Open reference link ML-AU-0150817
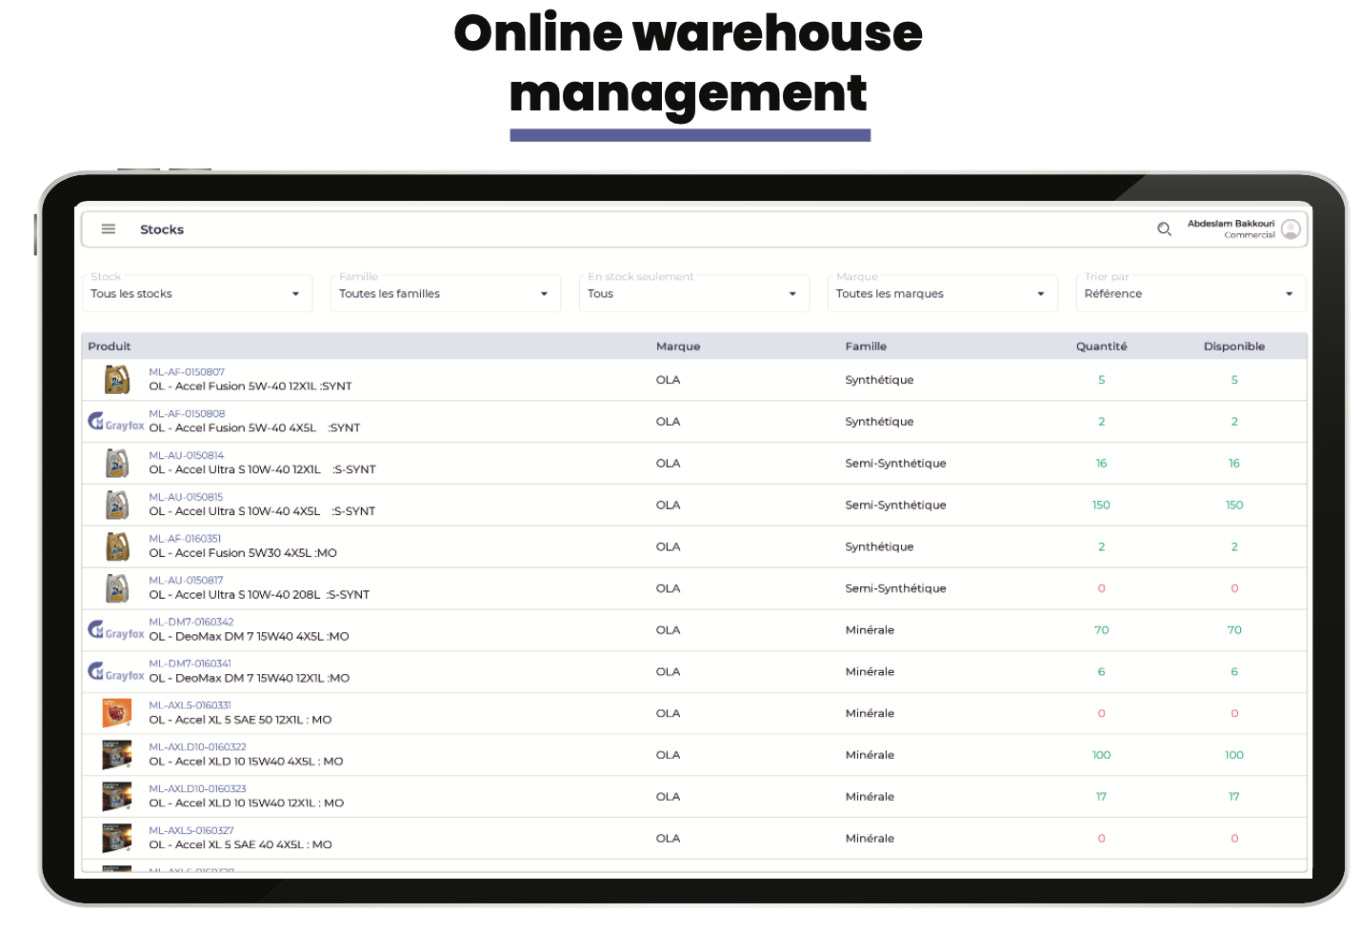Image resolution: width=1361 pixels, height=931 pixels. [186, 581]
